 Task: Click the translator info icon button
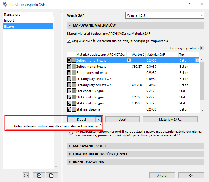point(26,176)
